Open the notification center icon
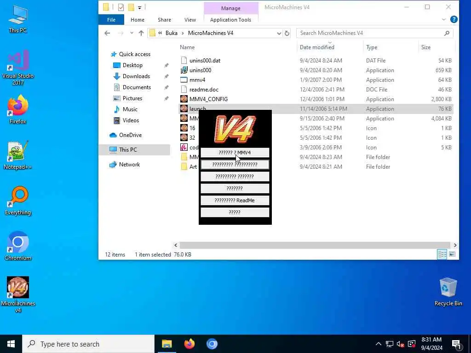 click(x=456, y=344)
